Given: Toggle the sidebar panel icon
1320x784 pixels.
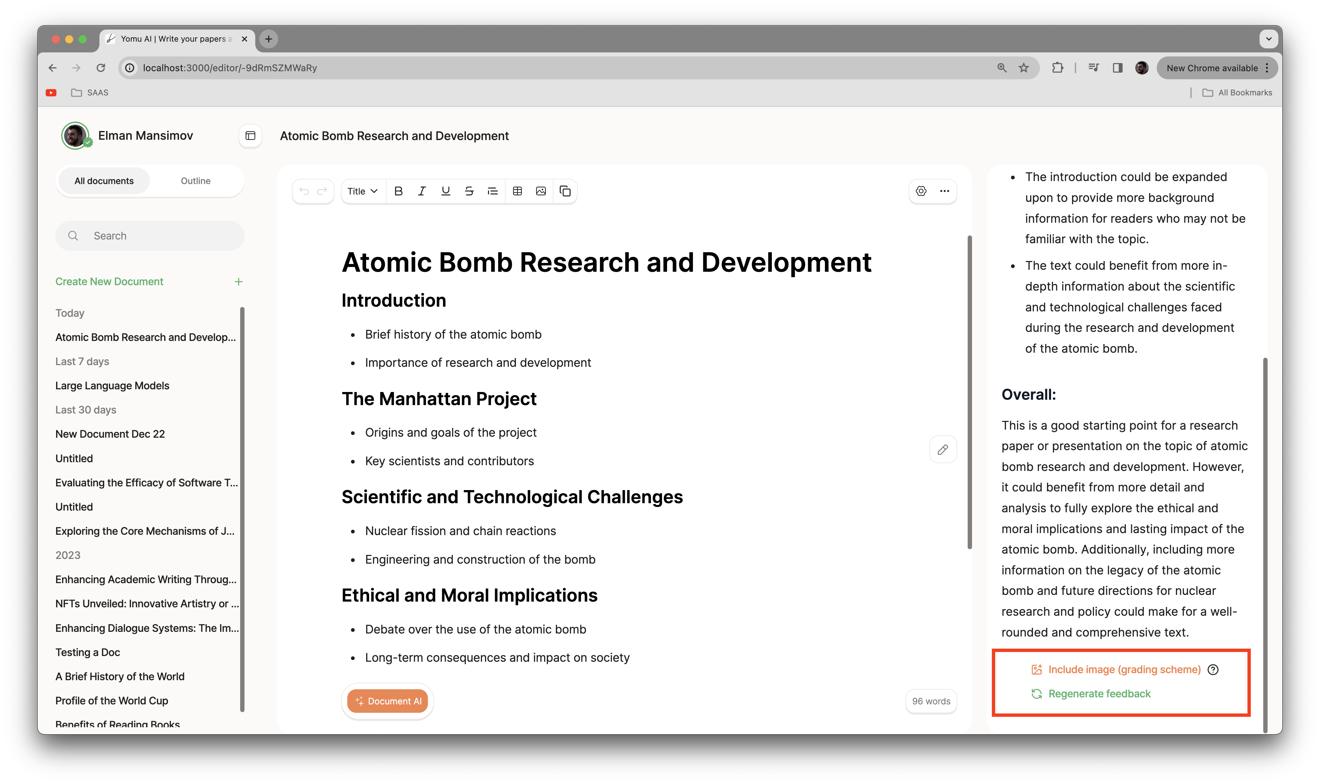Looking at the screenshot, I should point(250,136).
